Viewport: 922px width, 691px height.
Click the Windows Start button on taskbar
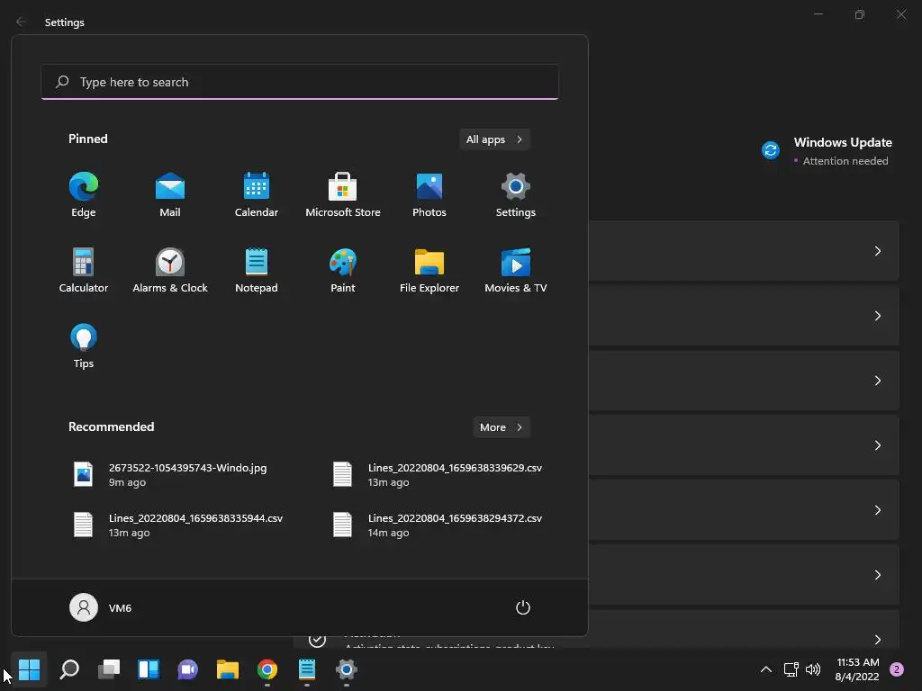pos(29,669)
